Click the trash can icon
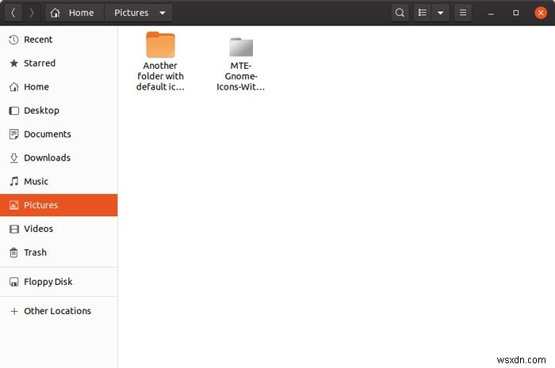555x368 pixels. point(13,252)
